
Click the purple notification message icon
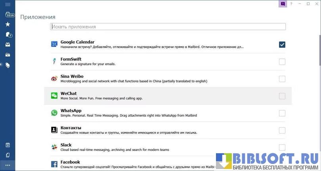pyautogui.click(x=283, y=4)
